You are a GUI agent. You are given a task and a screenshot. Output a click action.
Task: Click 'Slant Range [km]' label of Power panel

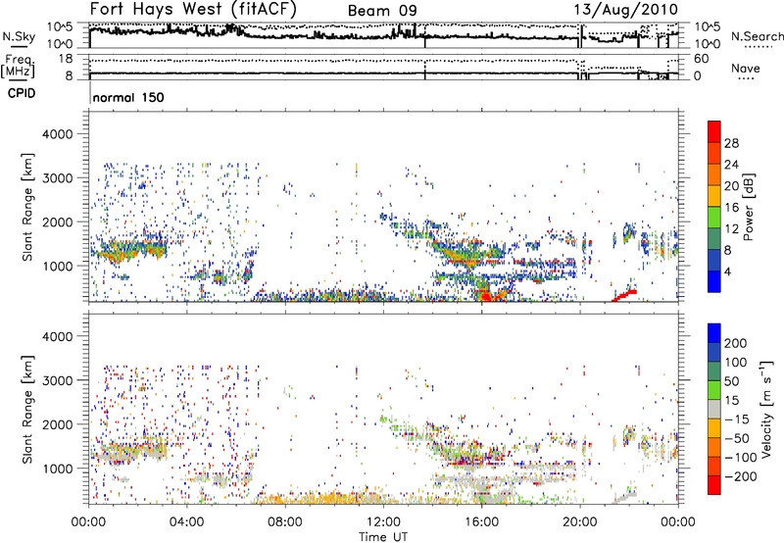point(27,207)
